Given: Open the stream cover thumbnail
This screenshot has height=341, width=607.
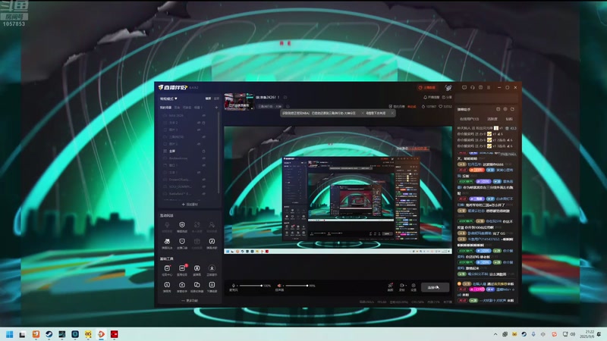Looking at the screenshot, I should pos(239,102).
